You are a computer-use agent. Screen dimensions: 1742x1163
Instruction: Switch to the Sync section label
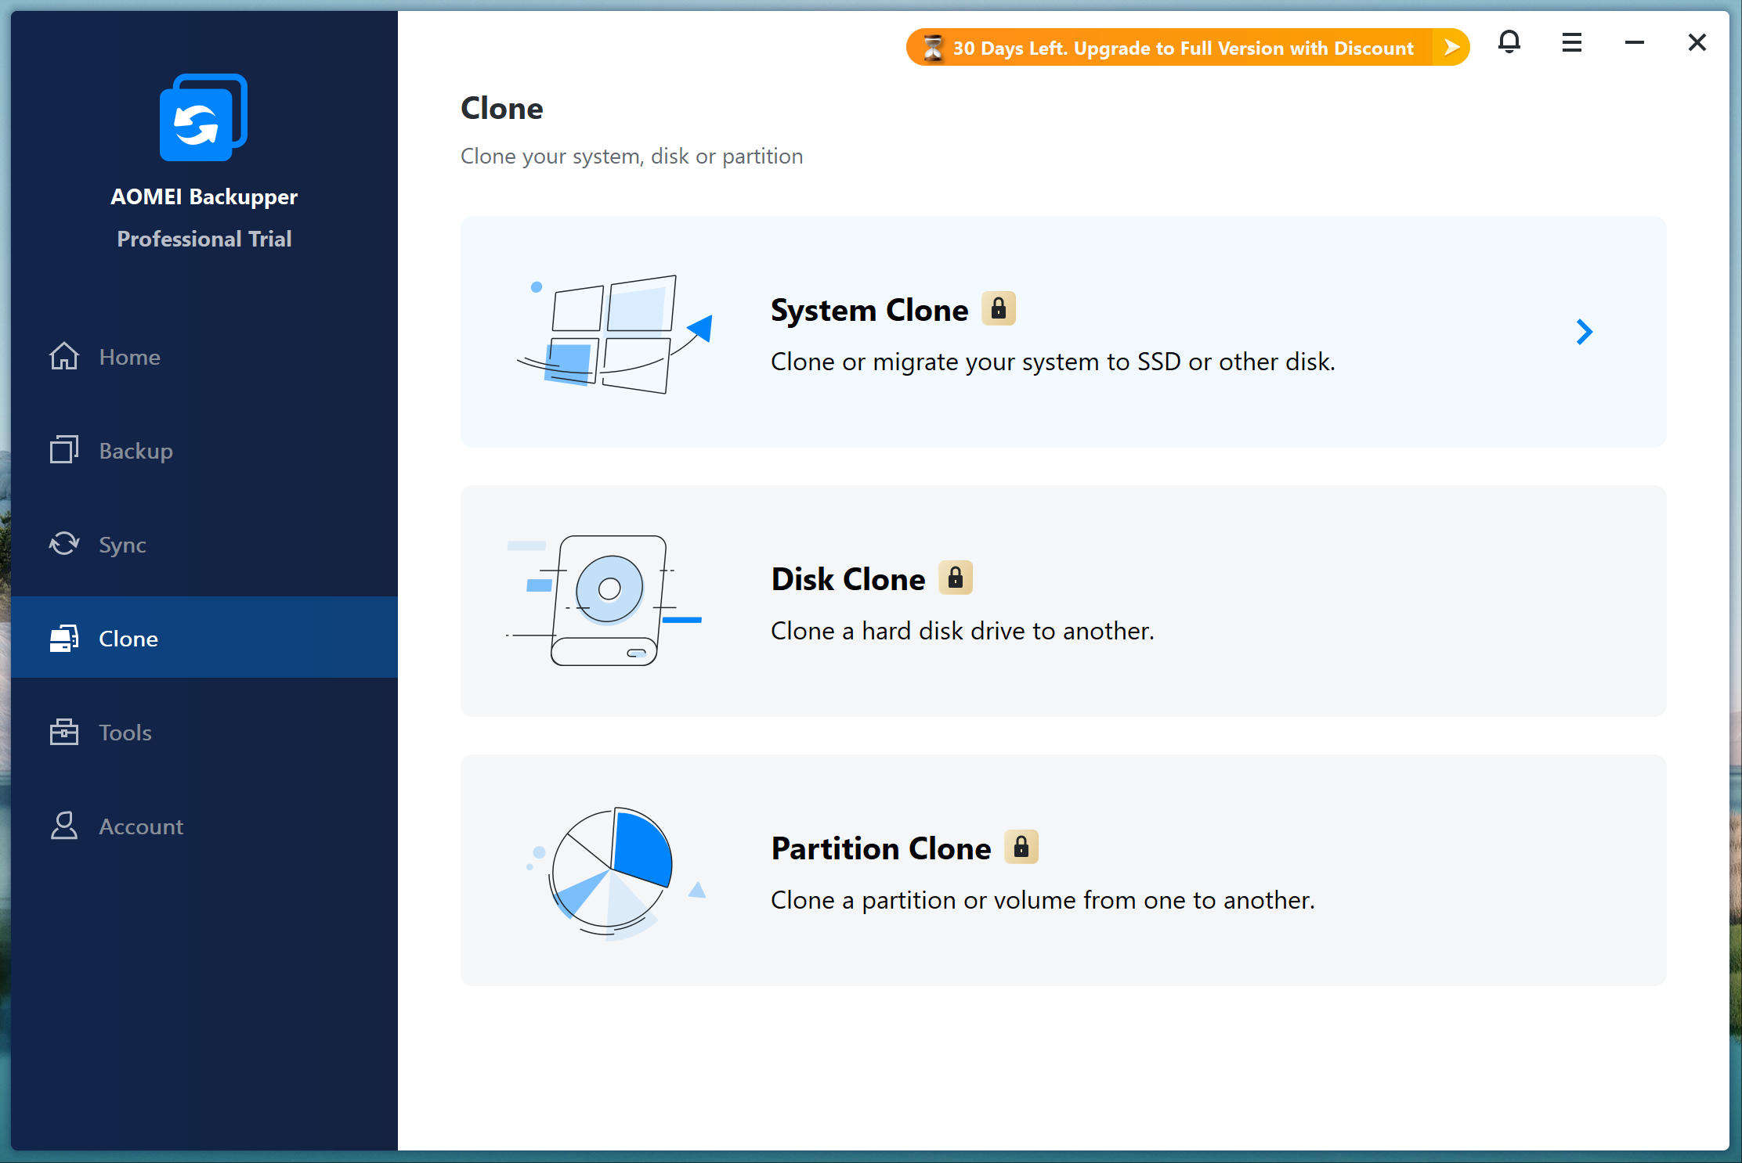[x=123, y=545]
